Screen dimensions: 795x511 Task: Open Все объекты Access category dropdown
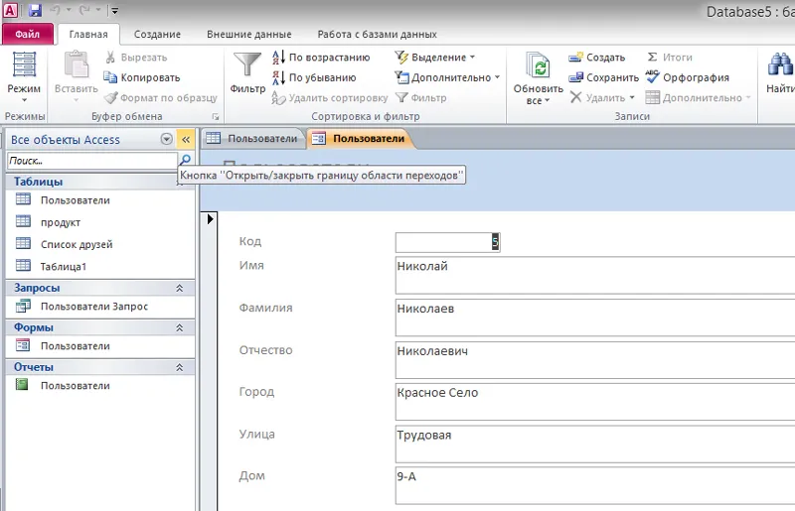[x=166, y=140]
